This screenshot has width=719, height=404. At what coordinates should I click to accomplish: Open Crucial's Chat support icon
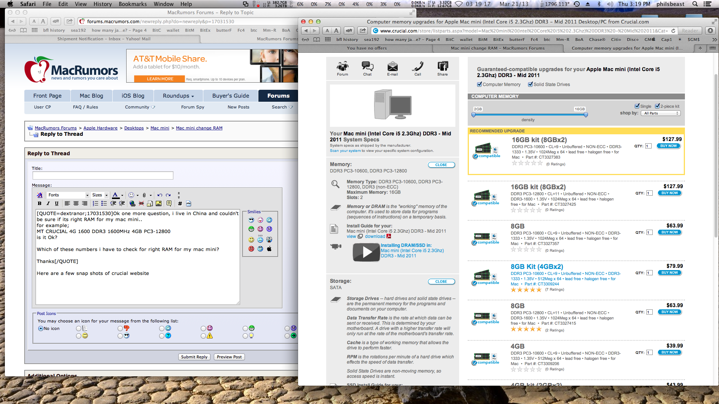pyautogui.click(x=367, y=68)
